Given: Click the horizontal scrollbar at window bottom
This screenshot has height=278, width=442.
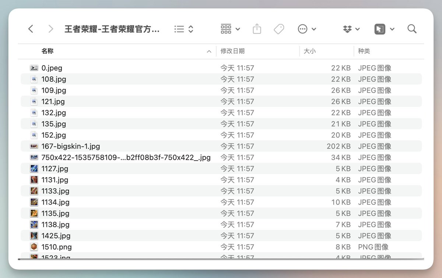Looking at the screenshot, I should point(221,259).
